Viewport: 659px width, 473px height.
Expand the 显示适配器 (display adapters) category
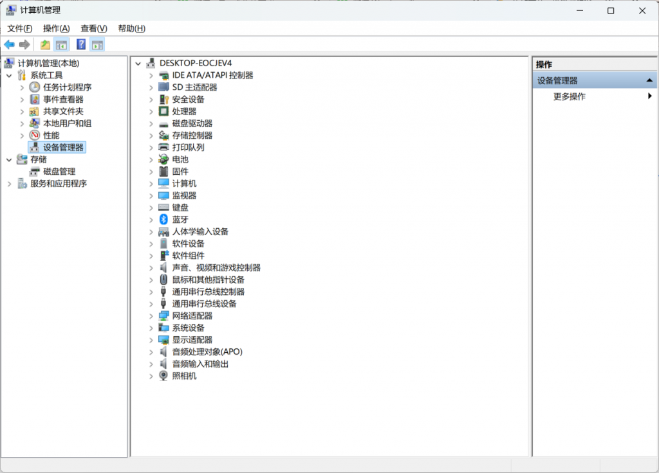pyautogui.click(x=151, y=340)
